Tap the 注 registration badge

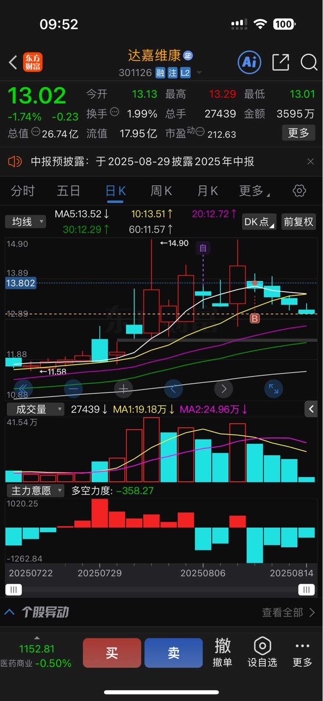173,73
